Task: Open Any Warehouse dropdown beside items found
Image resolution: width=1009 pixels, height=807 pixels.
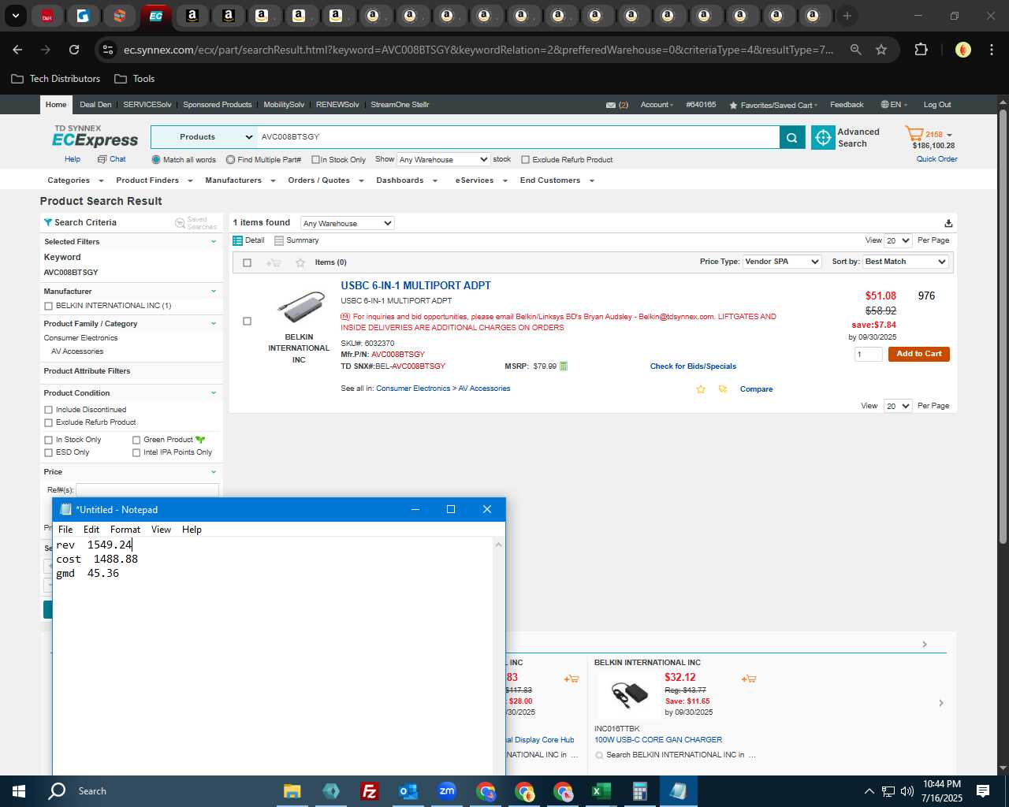Action: click(x=347, y=224)
